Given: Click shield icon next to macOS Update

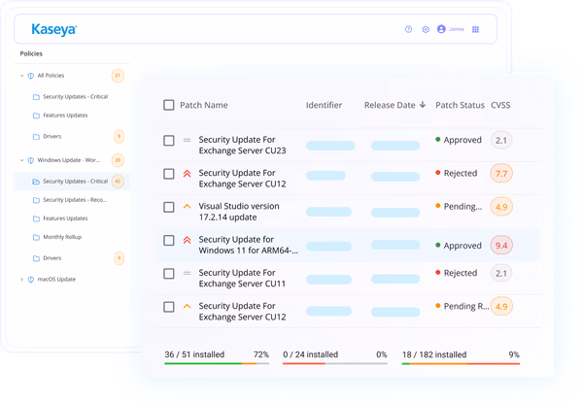Looking at the screenshot, I should coord(31,280).
